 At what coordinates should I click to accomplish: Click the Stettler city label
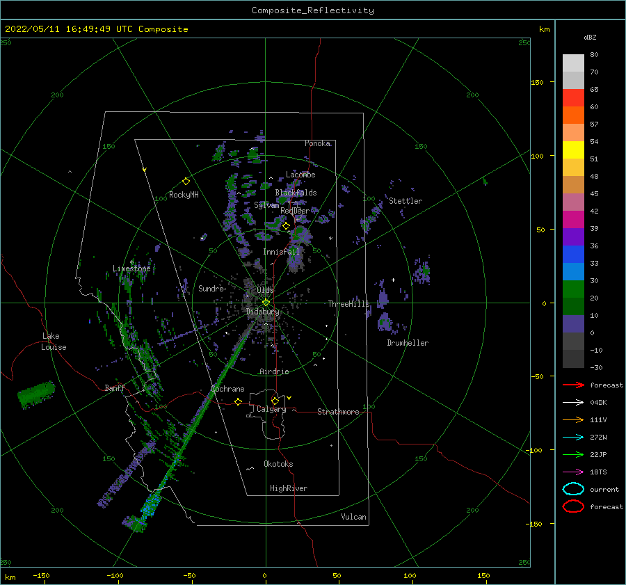pyautogui.click(x=406, y=201)
